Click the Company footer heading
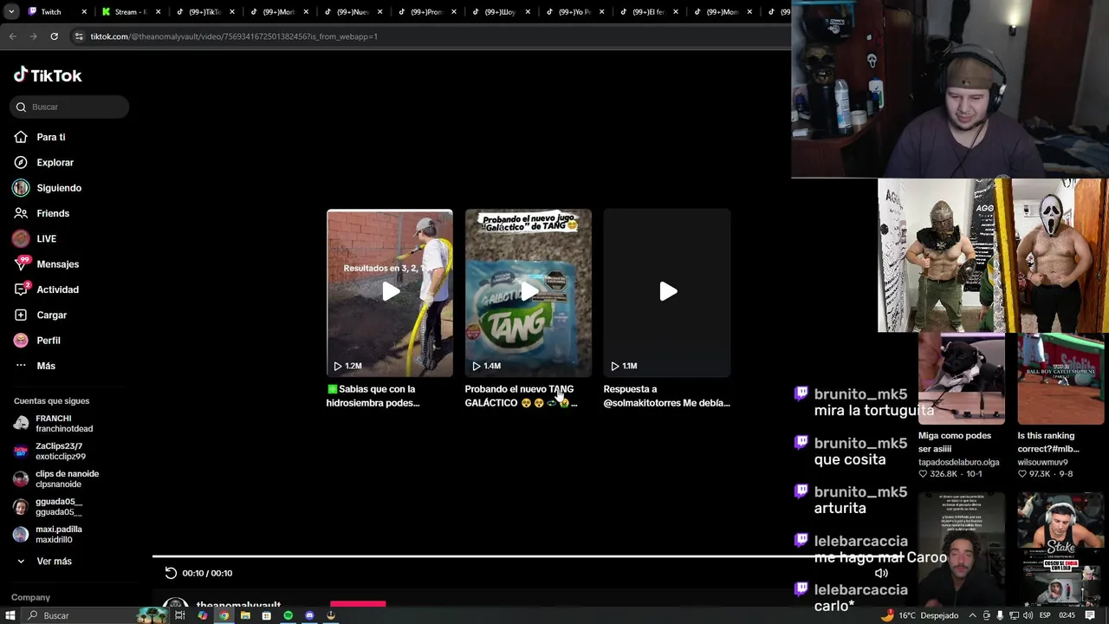 point(30,597)
